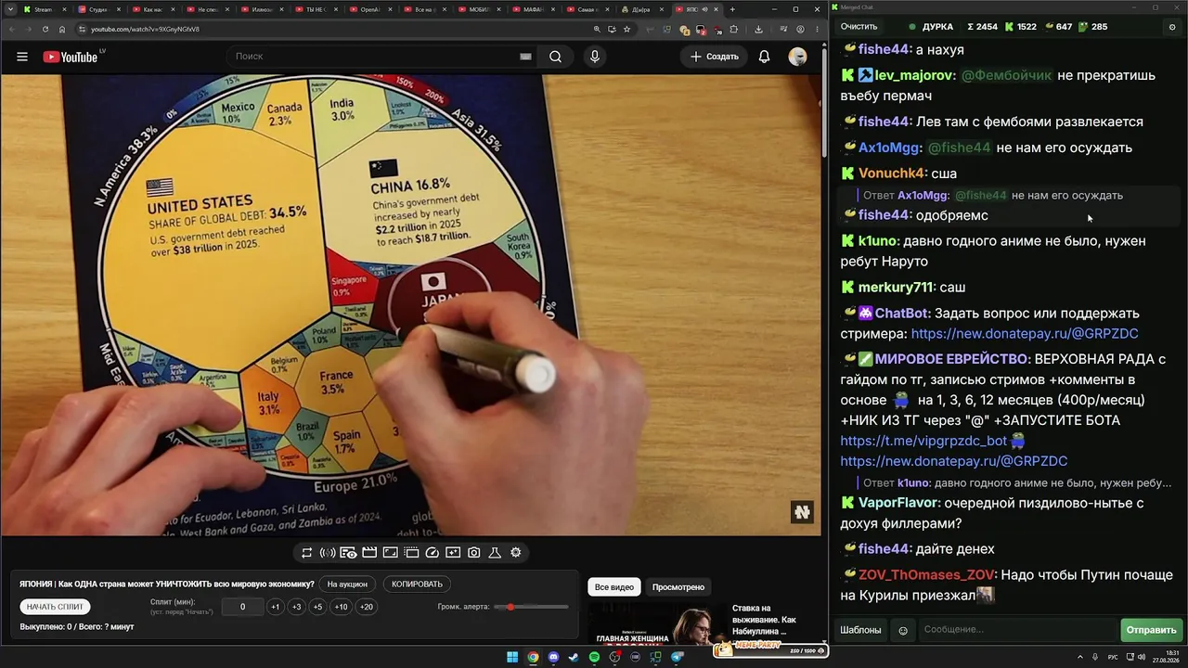
Task: Adjust the Громк. алерта volume slider
Action: pyautogui.click(x=532, y=607)
